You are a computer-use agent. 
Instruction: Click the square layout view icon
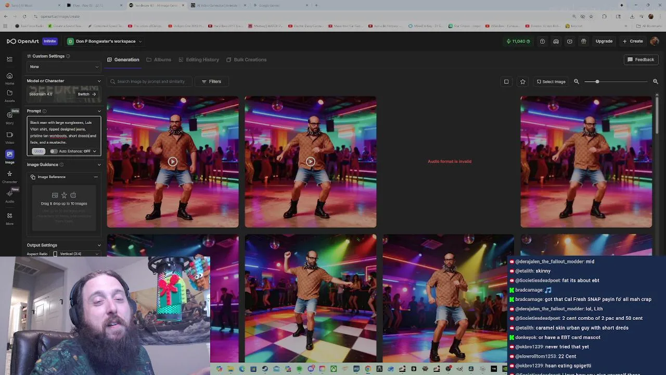tap(506, 81)
